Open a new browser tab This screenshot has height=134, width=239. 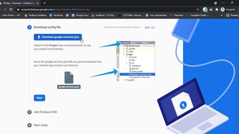[x=44, y=3]
